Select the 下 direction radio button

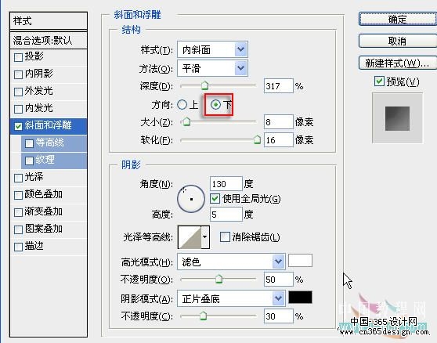pyautogui.click(x=215, y=105)
